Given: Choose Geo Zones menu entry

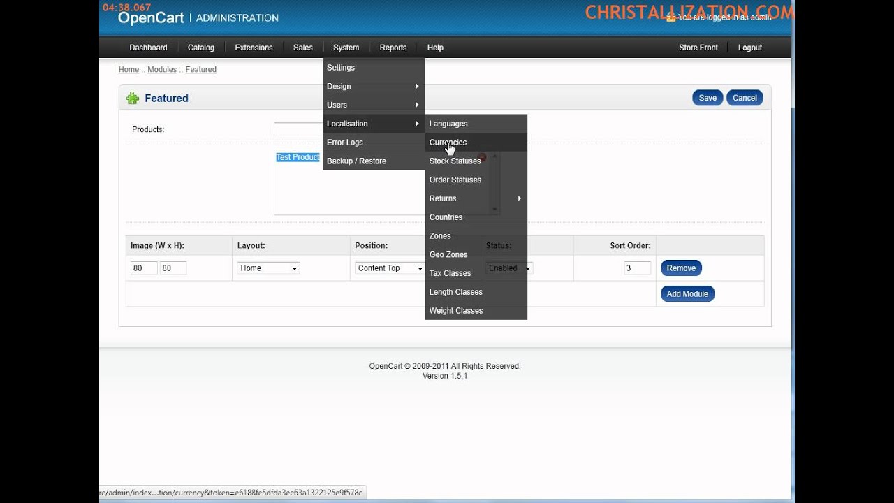Looking at the screenshot, I should [476, 255].
